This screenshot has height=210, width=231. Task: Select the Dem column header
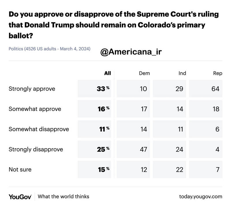[x=144, y=73]
